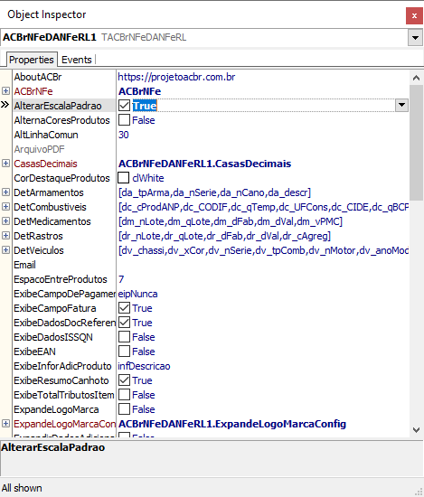The width and height of the screenshot is (424, 497).
Task: Close the Object Inspector window
Action: [x=414, y=15]
